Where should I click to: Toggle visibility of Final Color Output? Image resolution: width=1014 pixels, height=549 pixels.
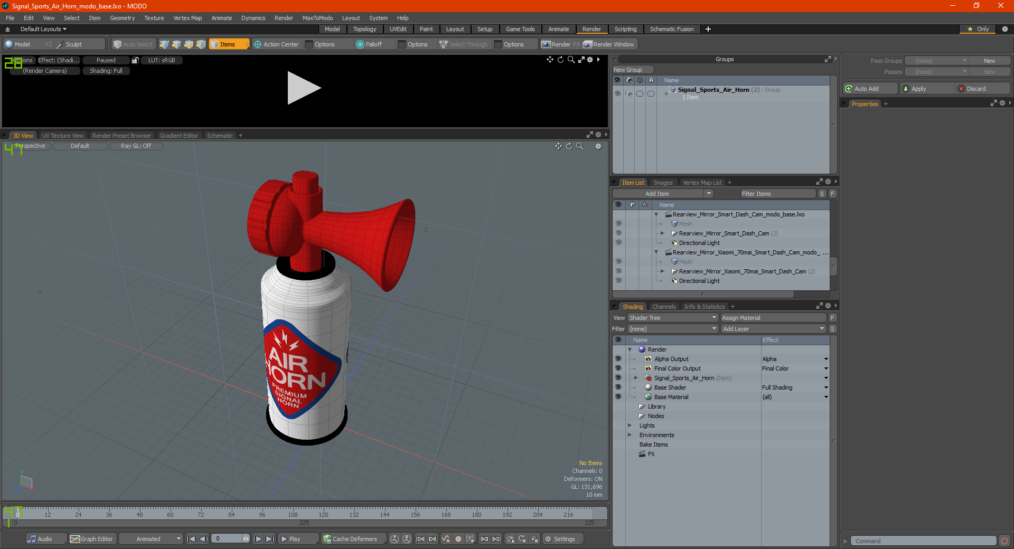pos(618,368)
